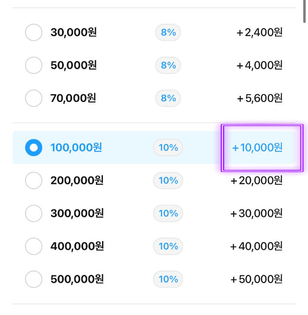Viewport: 308px width, 315px height.
Task: Click the 400,000원 amount label
Action: click(77, 246)
